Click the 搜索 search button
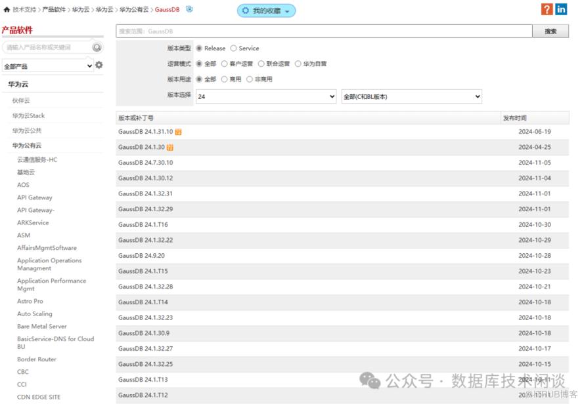The image size is (584, 404). [550, 31]
